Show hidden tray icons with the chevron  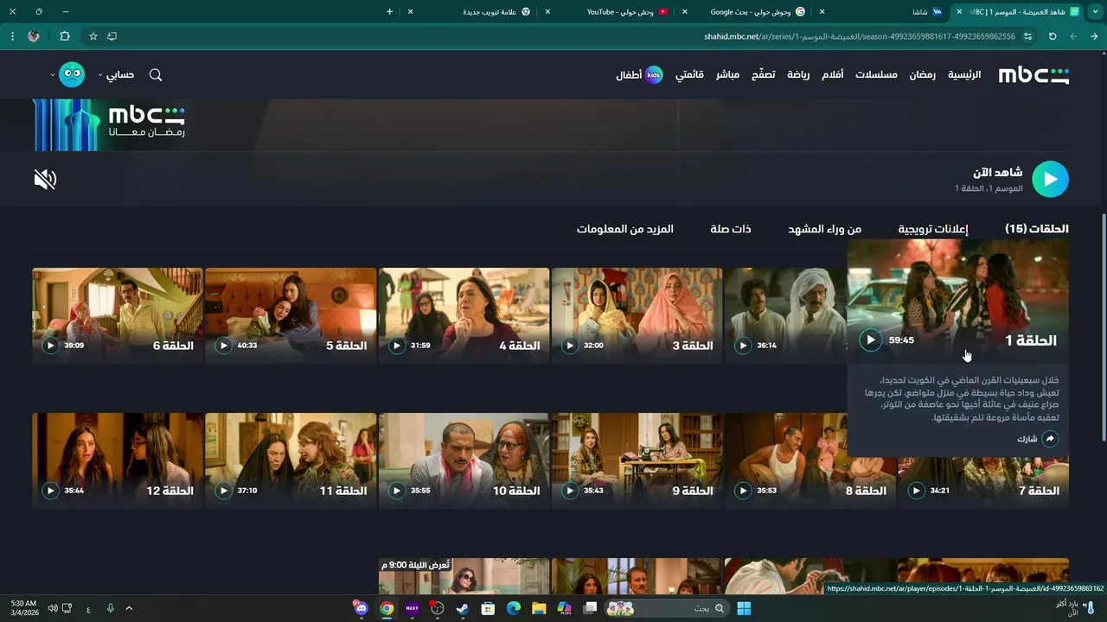click(129, 608)
